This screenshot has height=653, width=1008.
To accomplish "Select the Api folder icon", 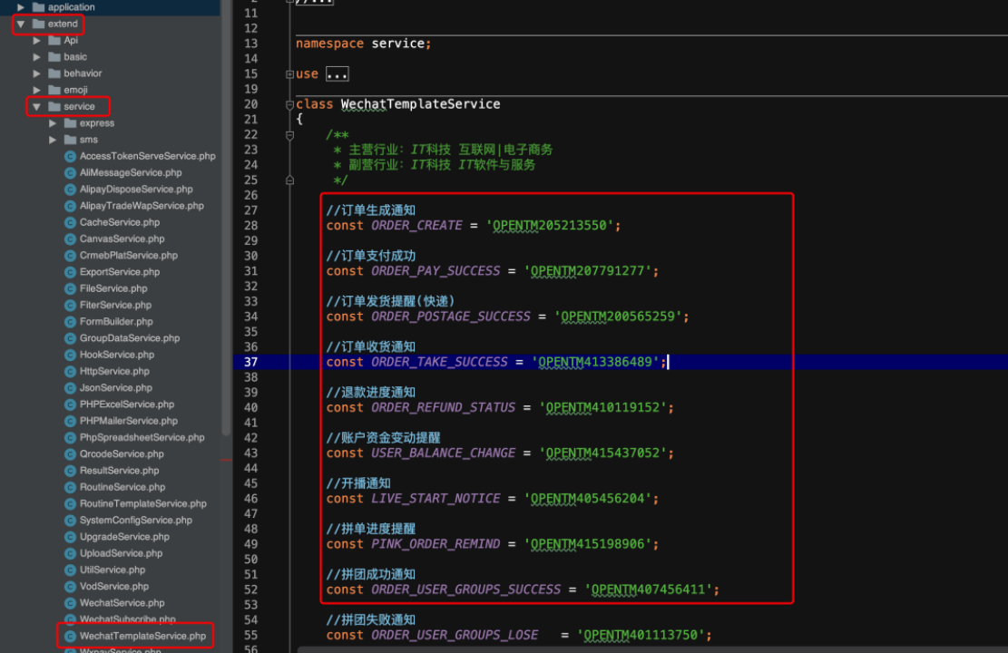I will (x=54, y=41).
